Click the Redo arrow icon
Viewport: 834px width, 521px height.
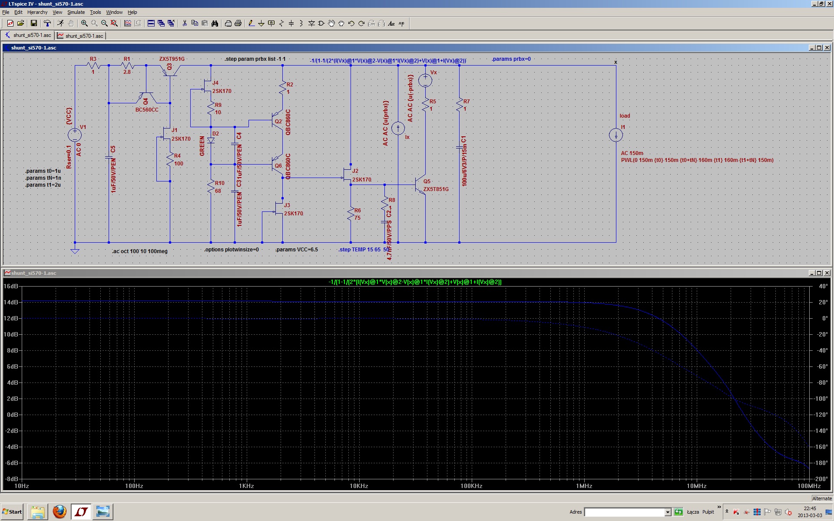coord(361,23)
